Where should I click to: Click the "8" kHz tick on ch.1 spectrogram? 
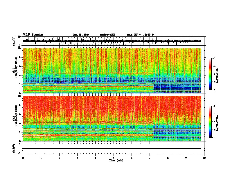pos(20,57)
